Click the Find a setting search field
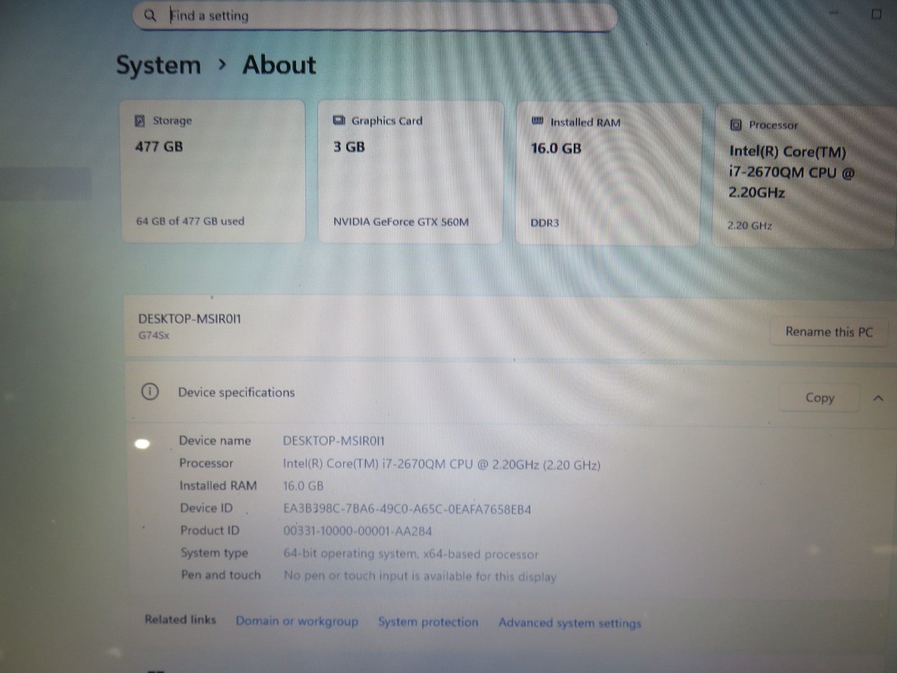This screenshot has height=673, width=897. click(374, 16)
